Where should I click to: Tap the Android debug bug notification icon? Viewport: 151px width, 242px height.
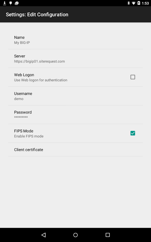pyautogui.click(x=11, y=3)
